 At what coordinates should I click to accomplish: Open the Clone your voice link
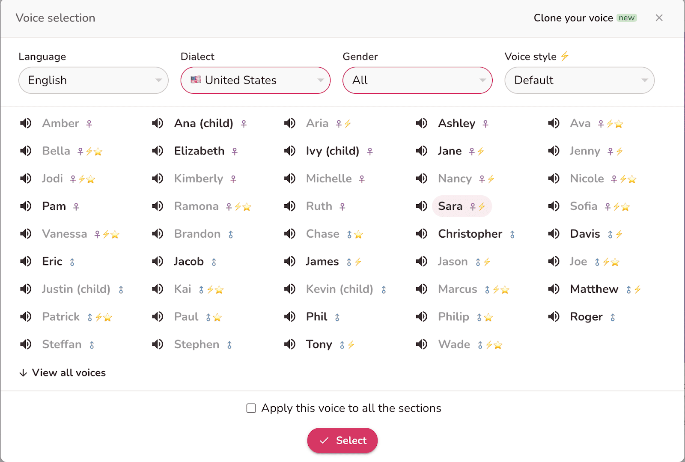pos(573,18)
